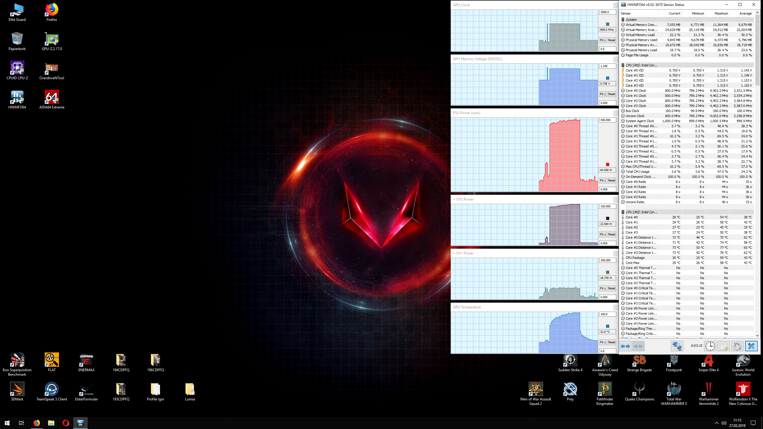
Task: Open Task View on the taskbar
Action: 21,423
